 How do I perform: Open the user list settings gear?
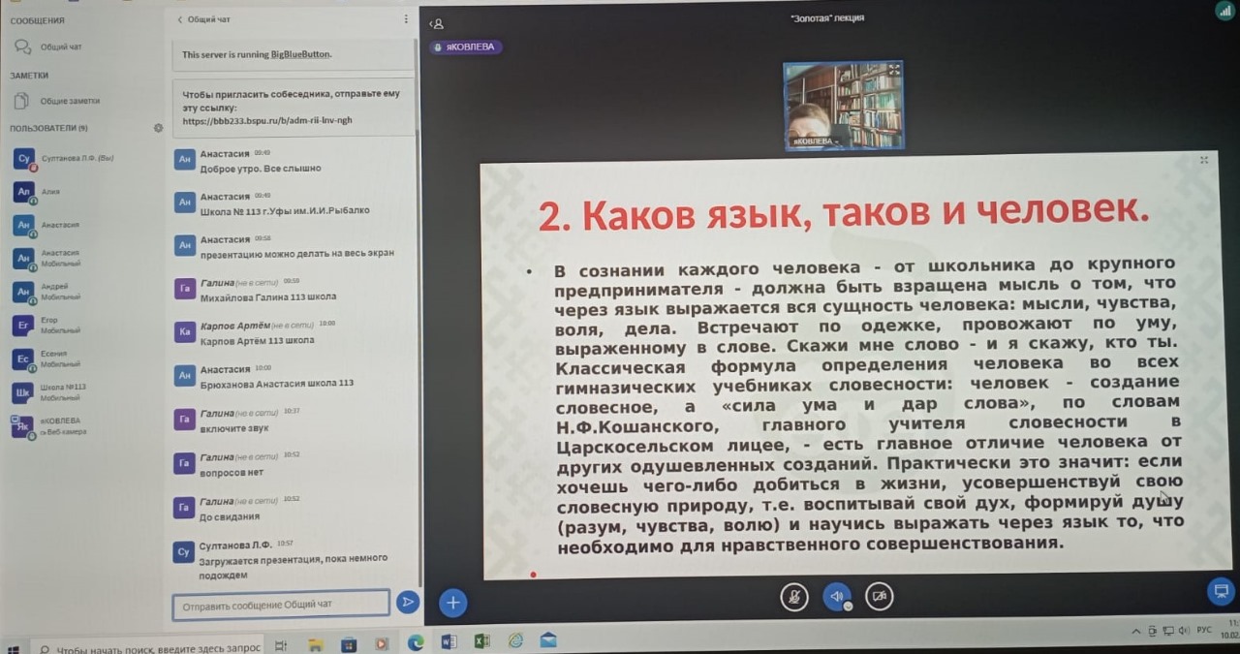point(158,128)
